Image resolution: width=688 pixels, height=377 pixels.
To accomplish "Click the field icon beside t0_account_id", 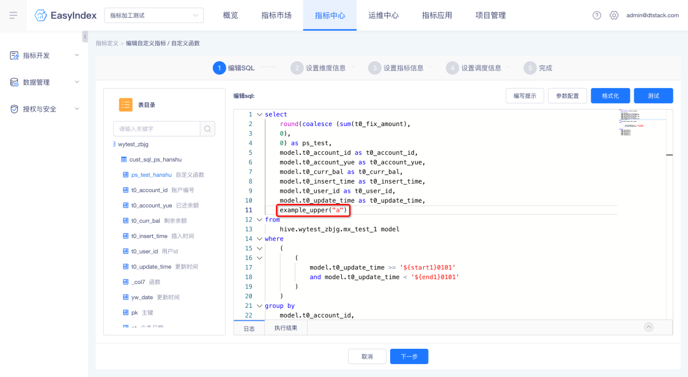I will coord(125,190).
